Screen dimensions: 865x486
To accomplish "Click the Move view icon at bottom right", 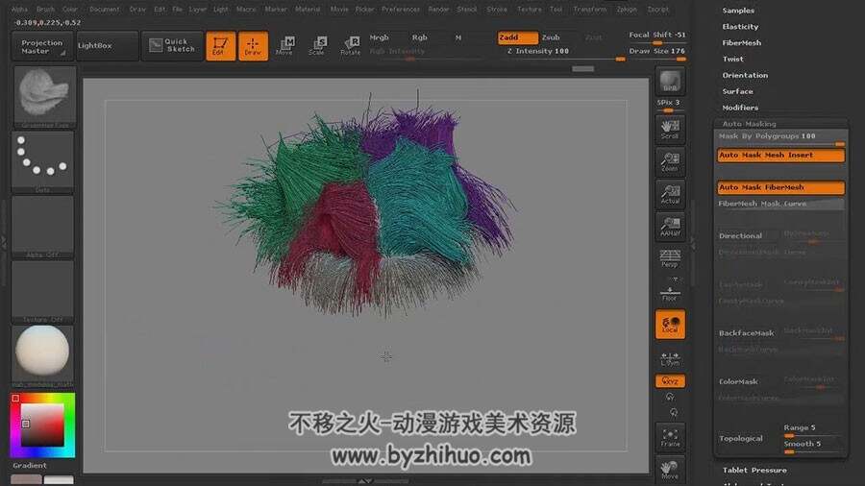I will [670, 470].
